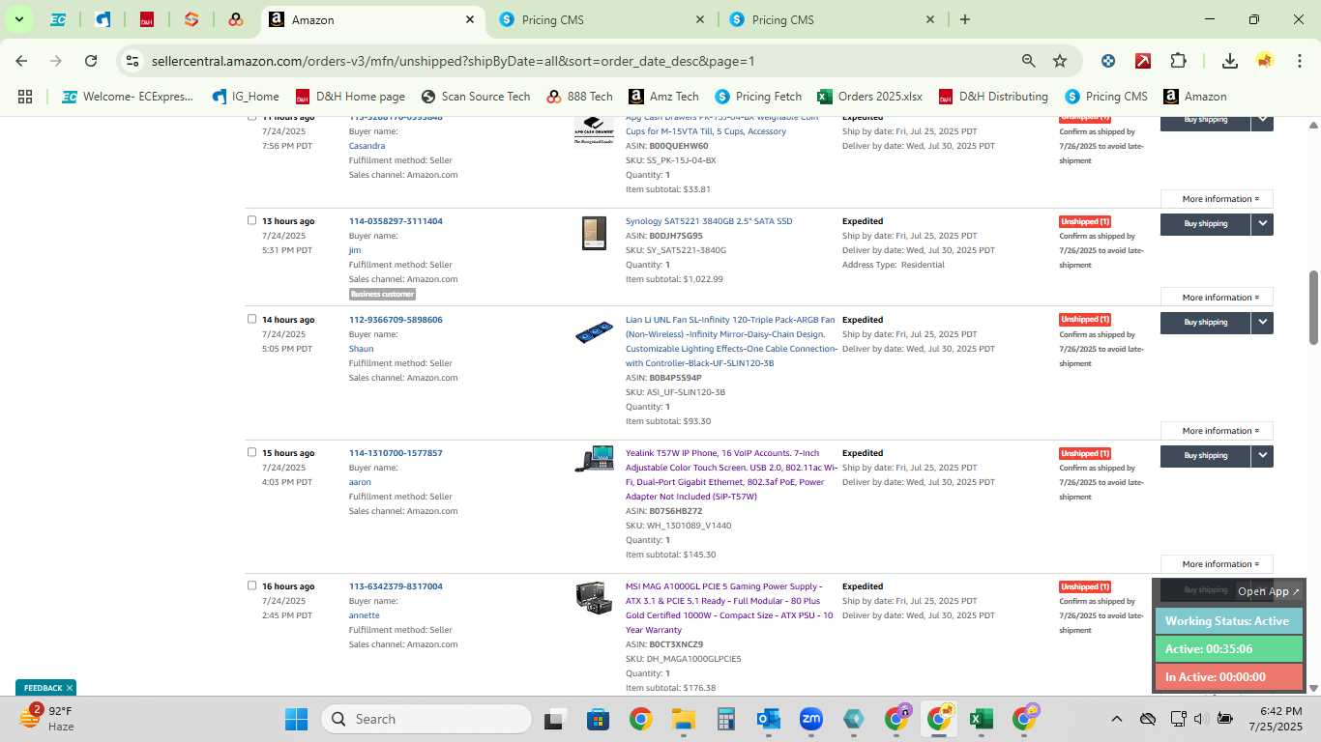This screenshot has width=1321, height=742.
Task: Open the D&H Home page bookmark
Action: 350,97
